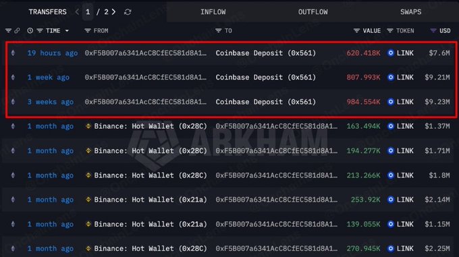459x257 pixels.
Task: Switch to the SWAPS tab
Action: point(410,12)
